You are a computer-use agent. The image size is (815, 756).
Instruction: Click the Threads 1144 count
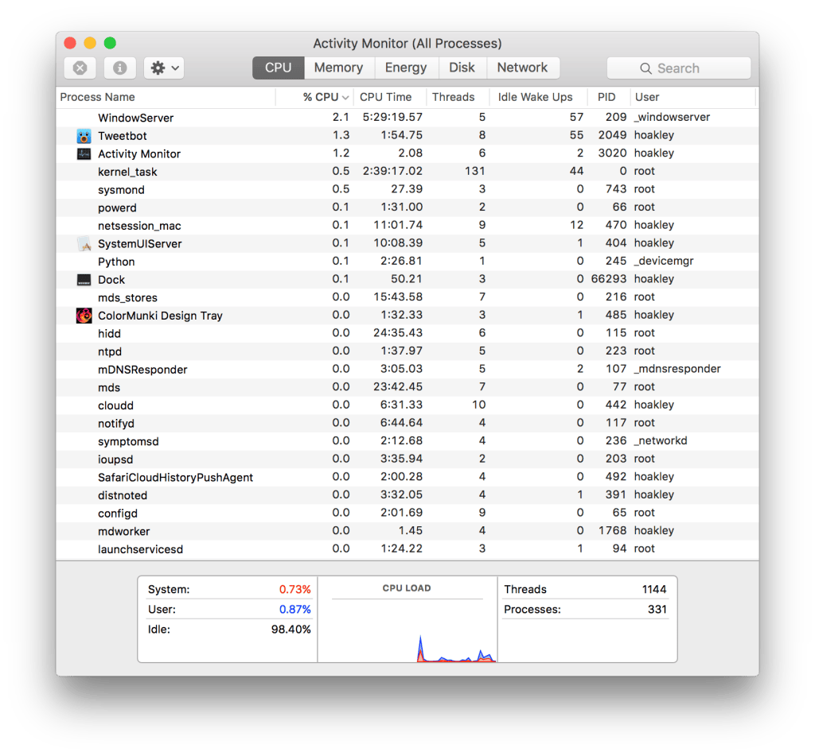point(654,589)
